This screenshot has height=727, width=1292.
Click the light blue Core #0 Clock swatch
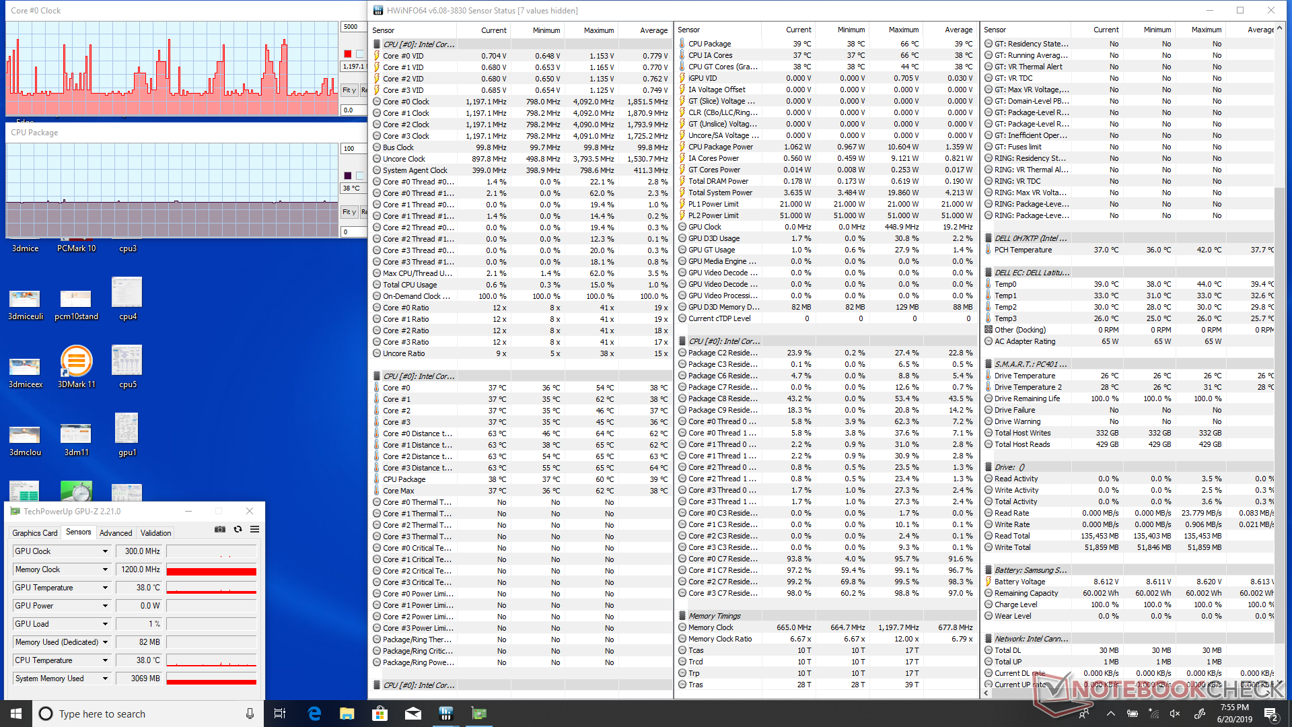[x=360, y=54]
